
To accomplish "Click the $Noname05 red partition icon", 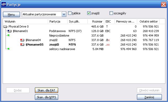I will tap(22, 45).
